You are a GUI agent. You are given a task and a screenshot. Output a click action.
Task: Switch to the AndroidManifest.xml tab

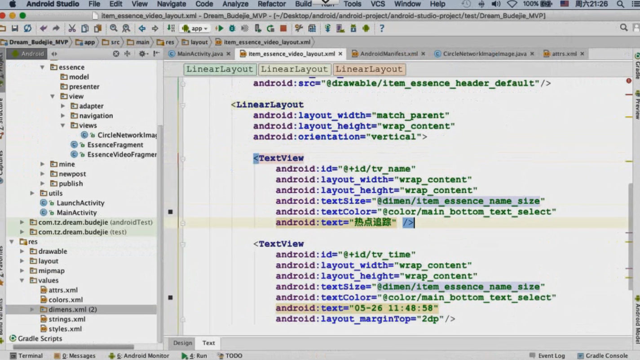click(x=389, y=54)
